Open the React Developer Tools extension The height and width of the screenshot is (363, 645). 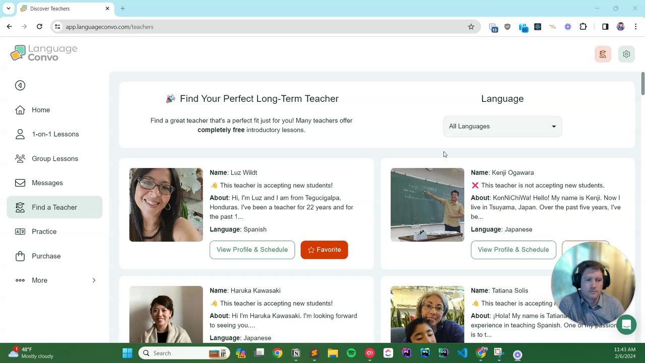pyautogui.click(x=538, y=27)
